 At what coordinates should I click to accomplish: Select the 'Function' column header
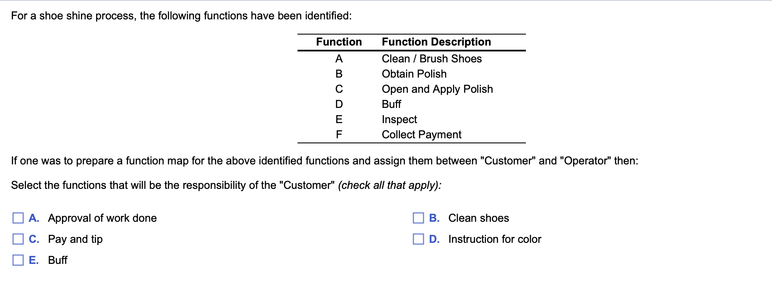(x=339, y=42)
